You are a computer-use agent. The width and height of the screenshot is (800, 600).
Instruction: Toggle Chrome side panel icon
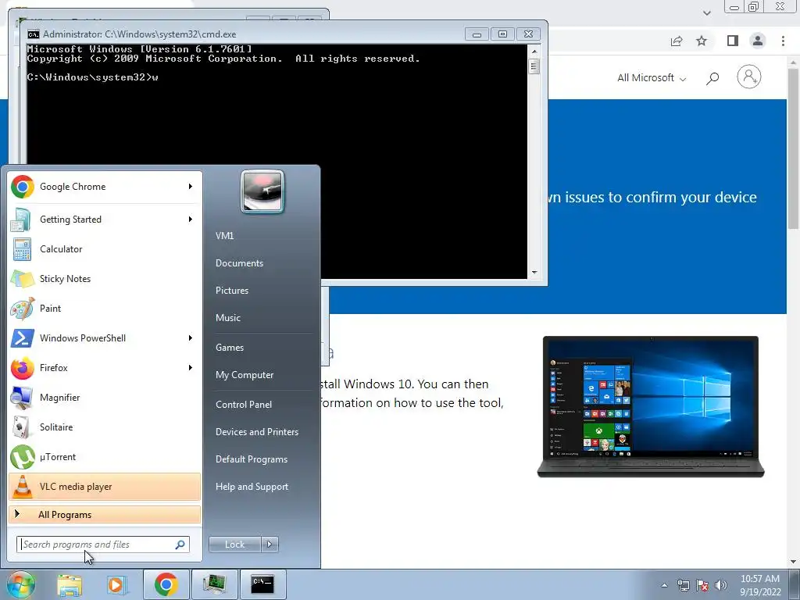point(733,41)
